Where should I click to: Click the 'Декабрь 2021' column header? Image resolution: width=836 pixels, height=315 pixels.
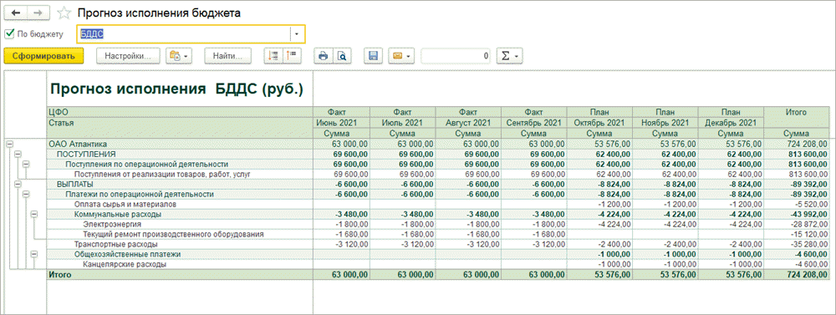731,123
